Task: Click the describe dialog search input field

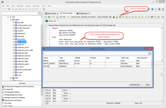Action: coord(95,53)
